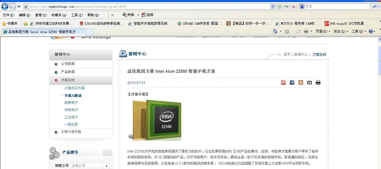381x169 pixels.
Task: Email the article via envelope icon
Action: (309, 83)
